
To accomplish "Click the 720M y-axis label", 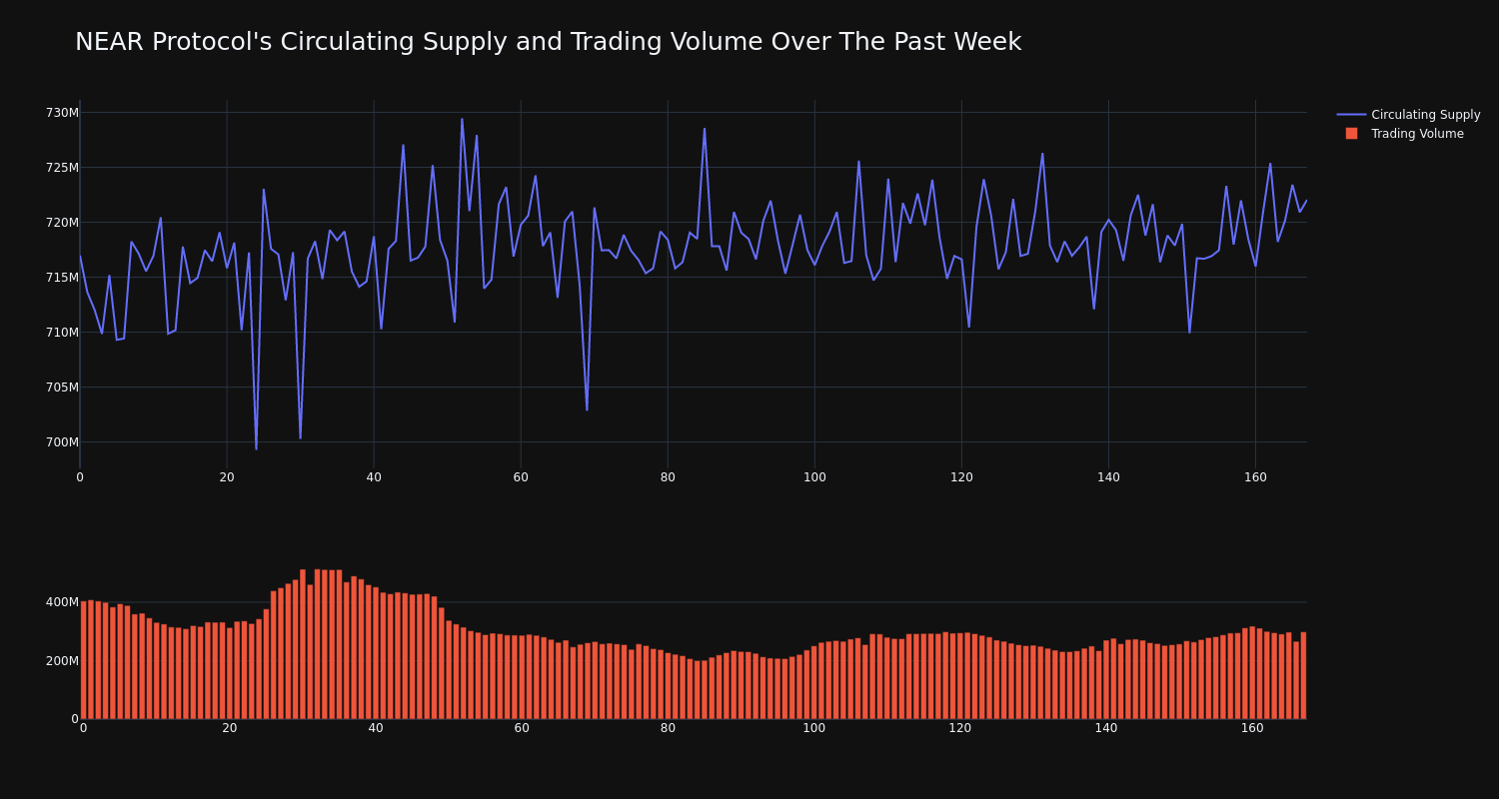I will point(62,223).
